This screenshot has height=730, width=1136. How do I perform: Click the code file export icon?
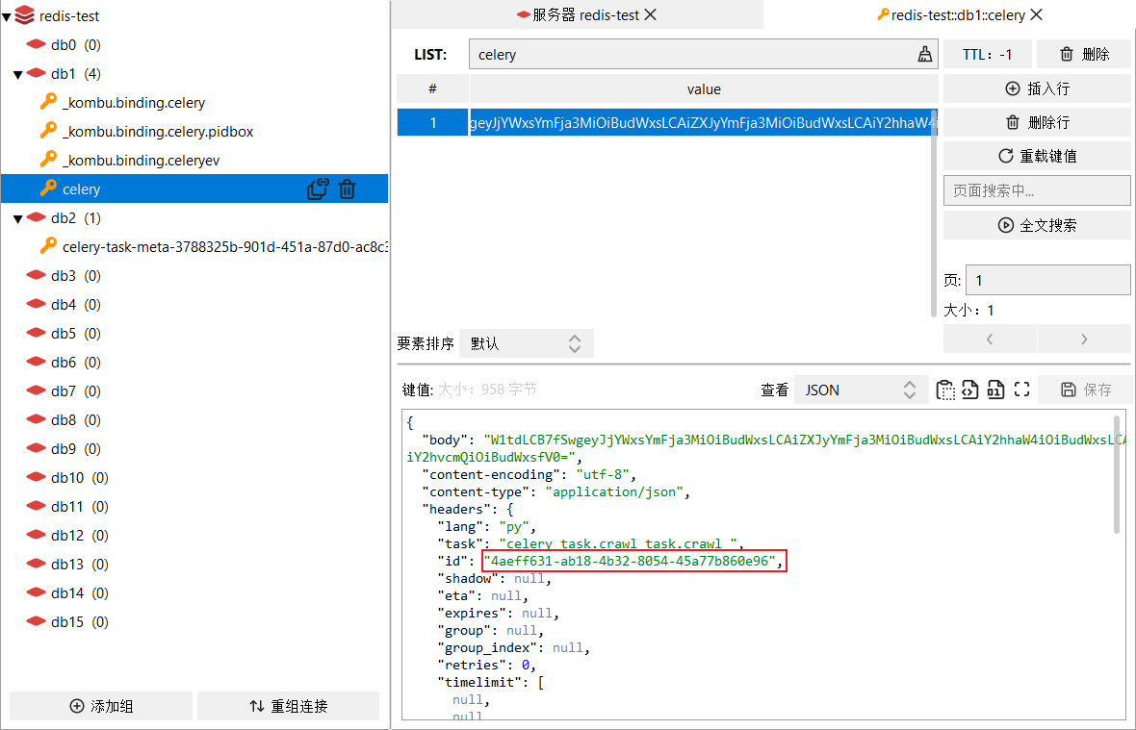pyautogui.click(x=970, y=390)
